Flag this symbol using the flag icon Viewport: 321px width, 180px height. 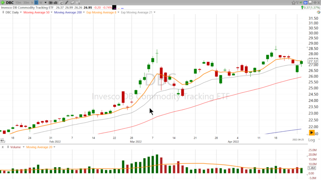coord(298,3)
